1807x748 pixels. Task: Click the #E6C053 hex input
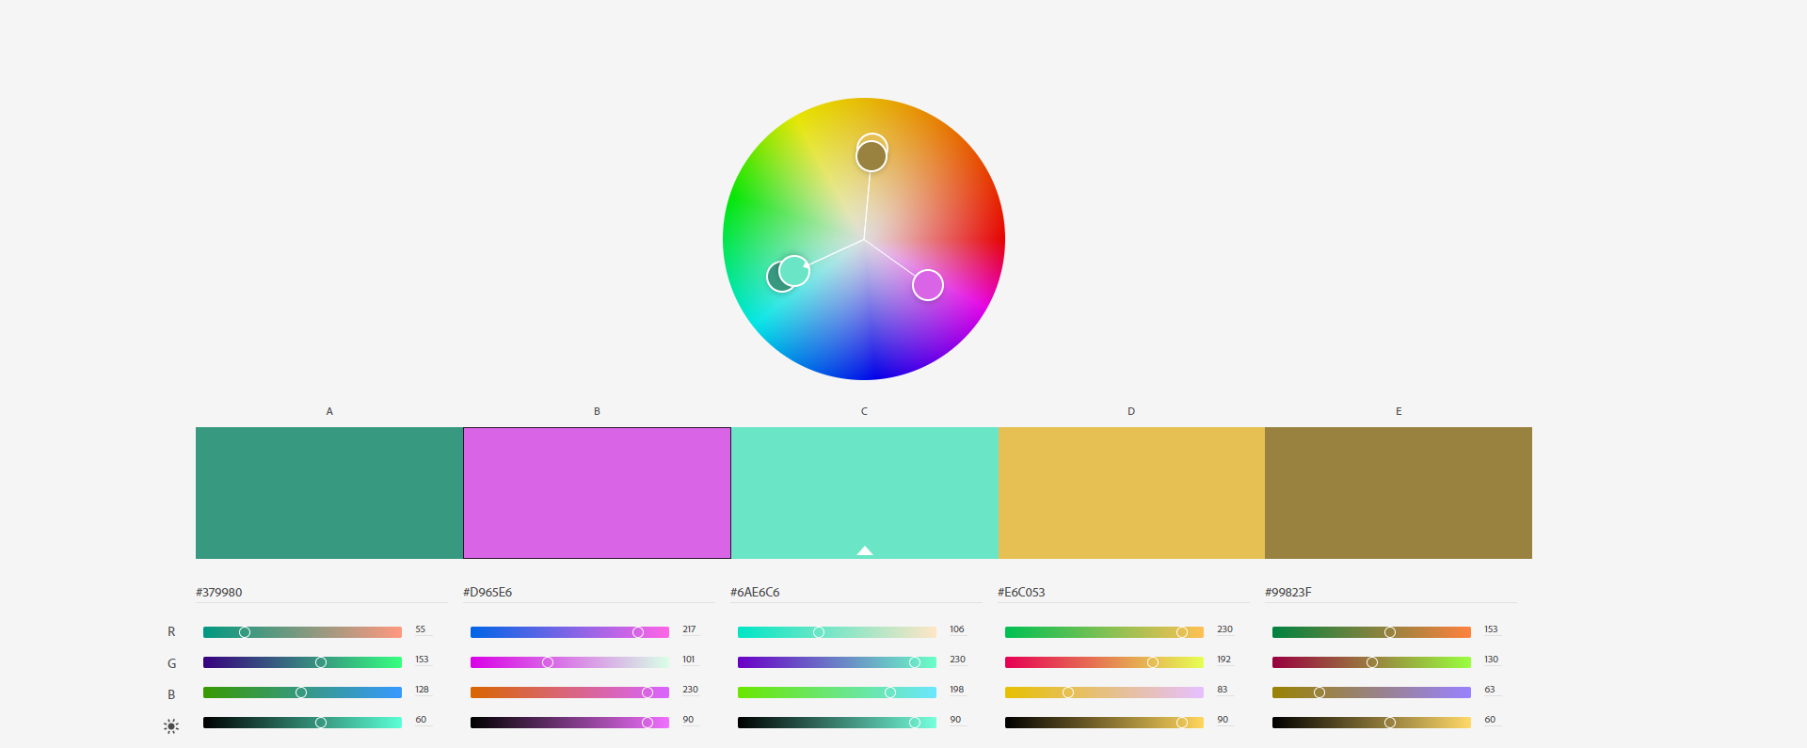click(1122, 593)
